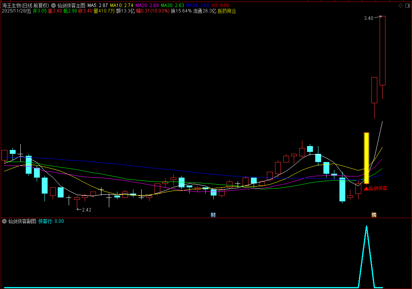
Task: Click the red triangle signal beside 仙剑侠客
Action: click(366, 188)
